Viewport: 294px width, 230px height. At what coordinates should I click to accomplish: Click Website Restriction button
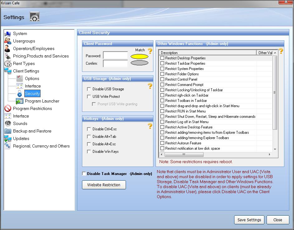click(104, 185)
